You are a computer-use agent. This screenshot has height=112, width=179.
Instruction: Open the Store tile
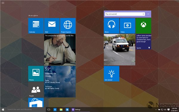pos(36,102)
